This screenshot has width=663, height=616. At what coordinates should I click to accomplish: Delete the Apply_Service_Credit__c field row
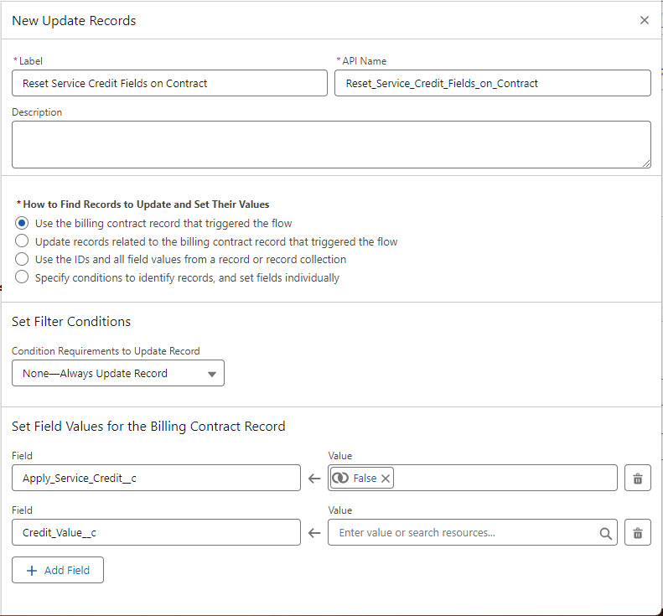[637, 478]
